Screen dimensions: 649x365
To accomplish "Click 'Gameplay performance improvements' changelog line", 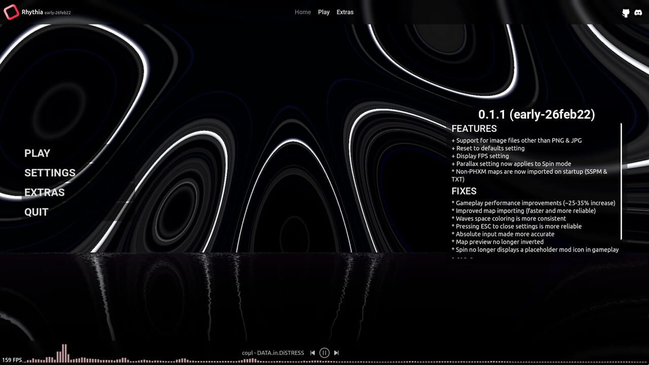I will 533,203.
